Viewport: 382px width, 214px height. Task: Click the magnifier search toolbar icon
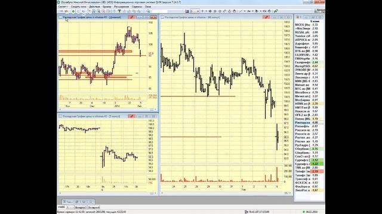148,11
